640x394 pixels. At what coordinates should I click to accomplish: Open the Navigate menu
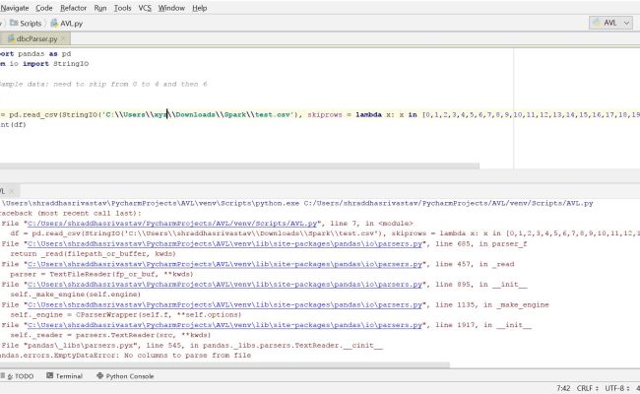click(x=15, y=8)
